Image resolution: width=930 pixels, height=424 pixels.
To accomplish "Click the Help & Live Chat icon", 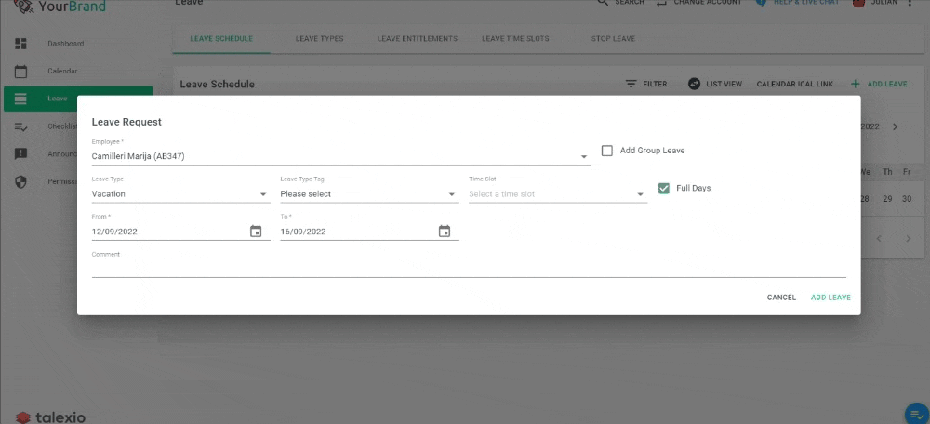I will 762,3.
